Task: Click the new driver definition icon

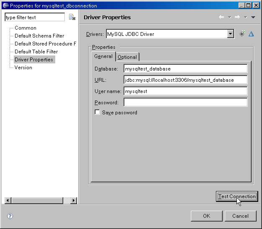Action: point(242,34)
